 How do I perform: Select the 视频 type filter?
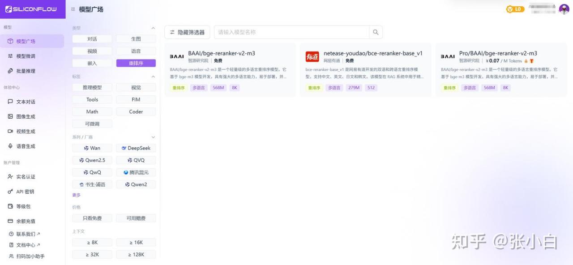[92, 51]
